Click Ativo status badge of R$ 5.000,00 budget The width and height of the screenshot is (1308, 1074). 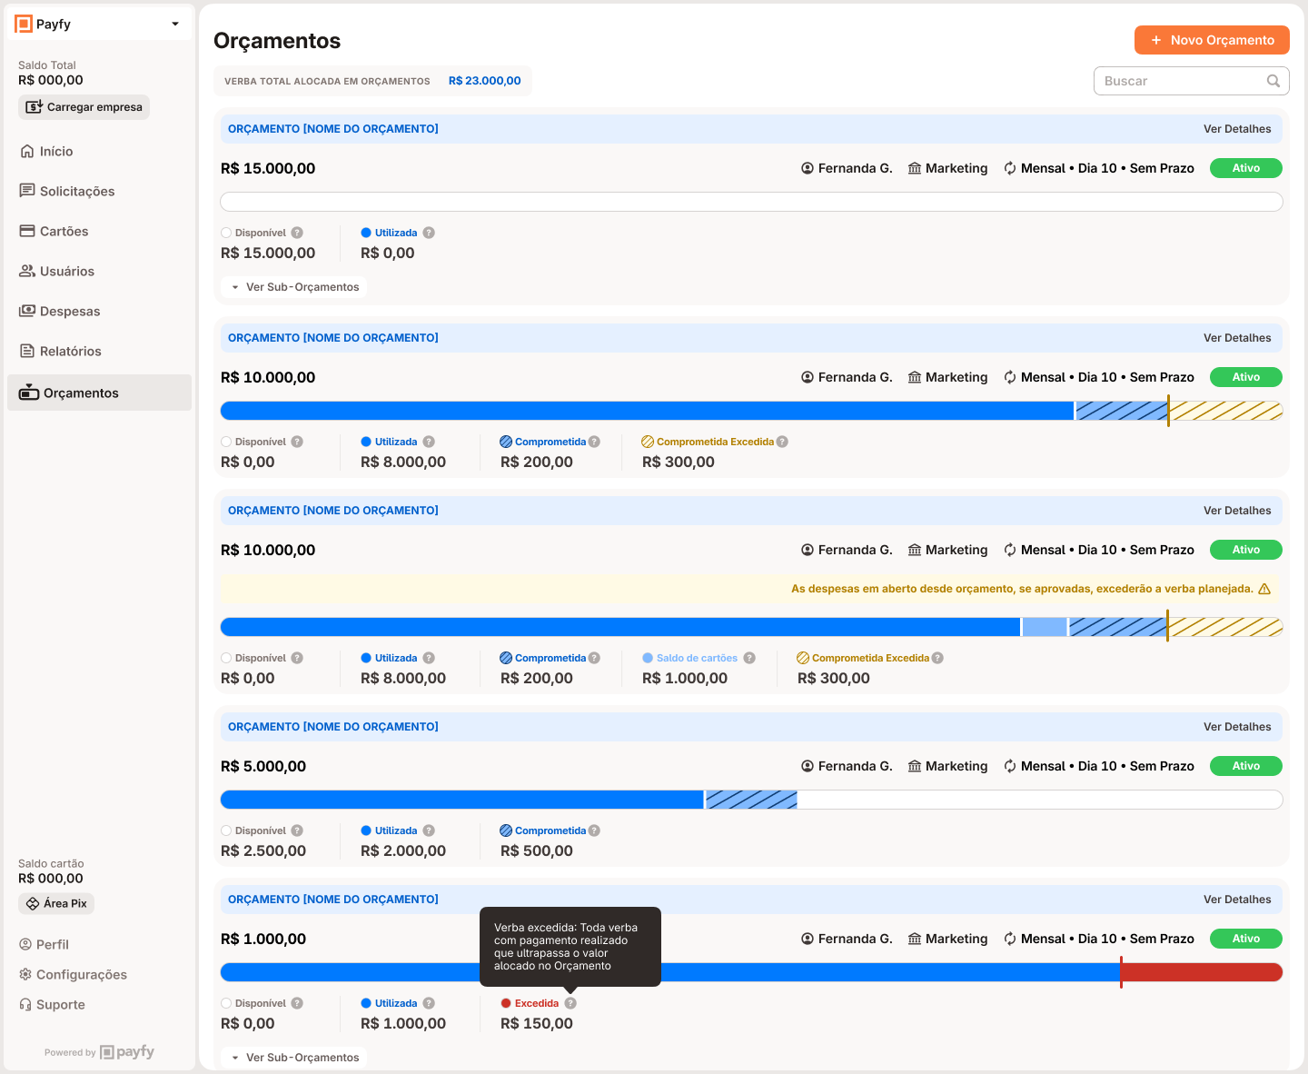[x=1246, y=766]
